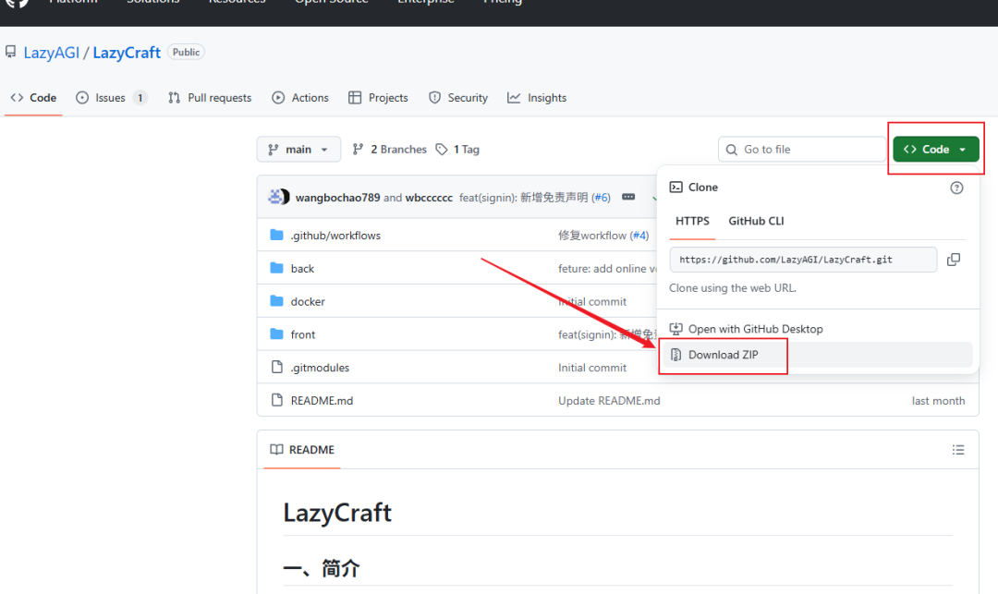The width and height of the screenshot is (998, 594).
Task: Open the README outline list icon
Action: 958,450
